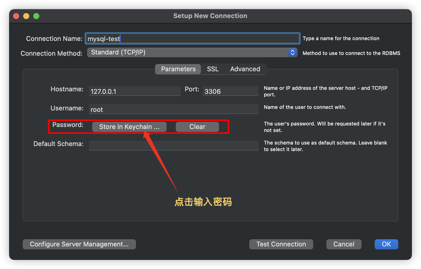421x269 pixels.
Task: Select the Advanced tab
Action: 245,69
